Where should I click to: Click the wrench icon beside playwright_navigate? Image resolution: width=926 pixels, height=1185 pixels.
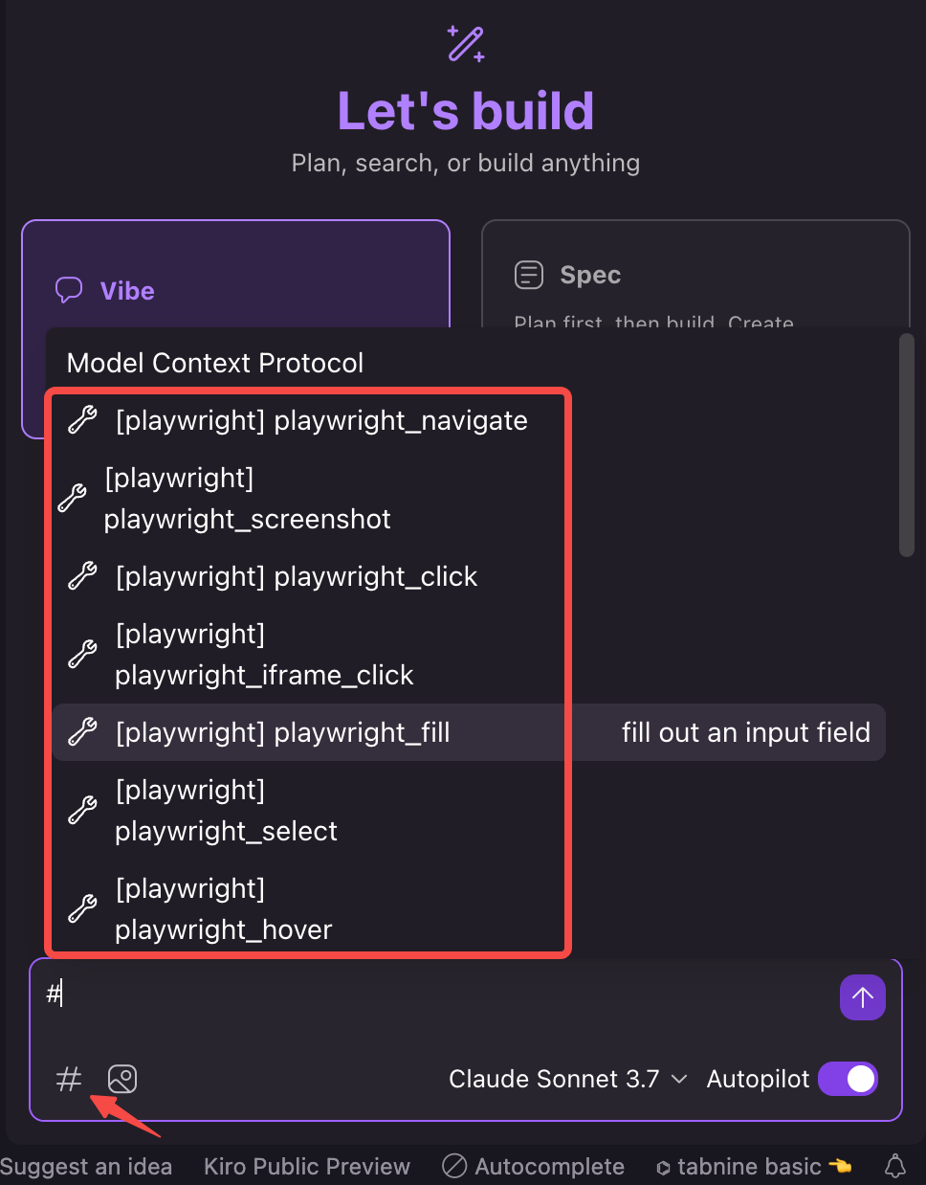(82, 420)
